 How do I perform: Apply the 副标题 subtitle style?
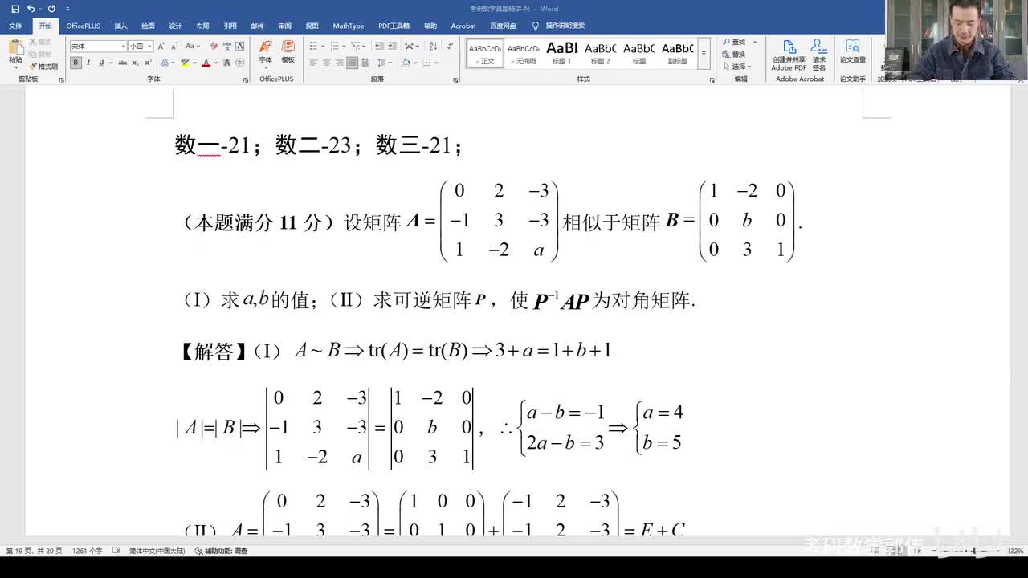(678, 53)
